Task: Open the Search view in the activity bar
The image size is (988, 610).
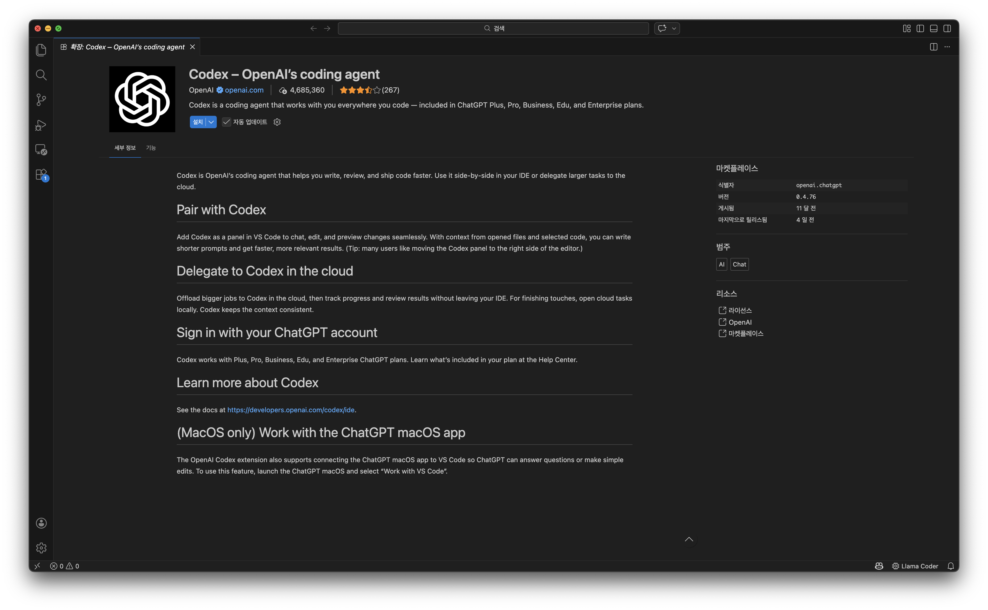Action: (41, 75)
